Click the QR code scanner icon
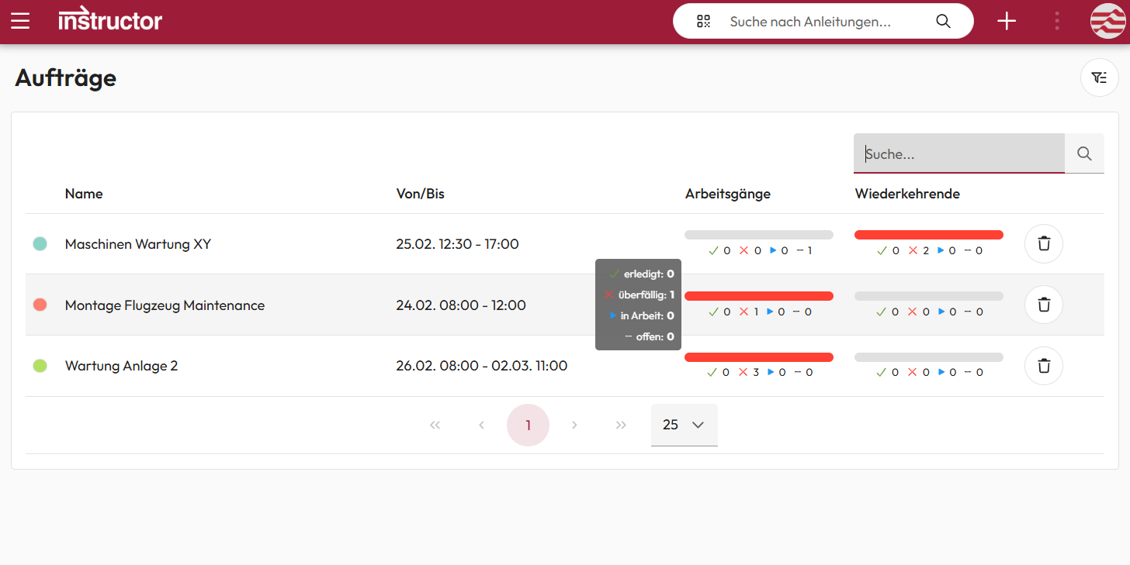The height and width of the screenshot is (565, 1130). 703,22
